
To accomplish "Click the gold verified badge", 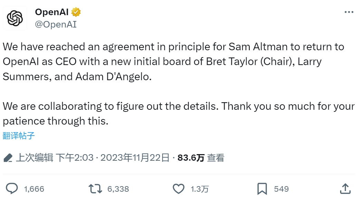I will [76, 12].
